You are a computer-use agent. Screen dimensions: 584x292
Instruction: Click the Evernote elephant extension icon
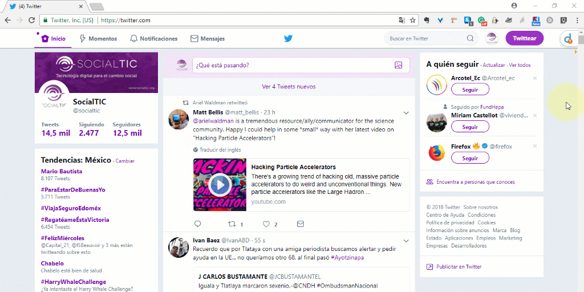click(427, 20)
